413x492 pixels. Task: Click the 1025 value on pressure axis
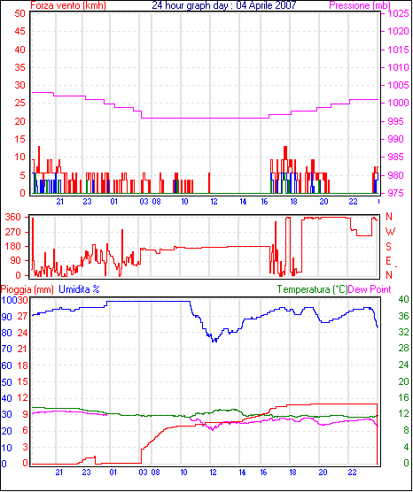(x=398, y=14)
